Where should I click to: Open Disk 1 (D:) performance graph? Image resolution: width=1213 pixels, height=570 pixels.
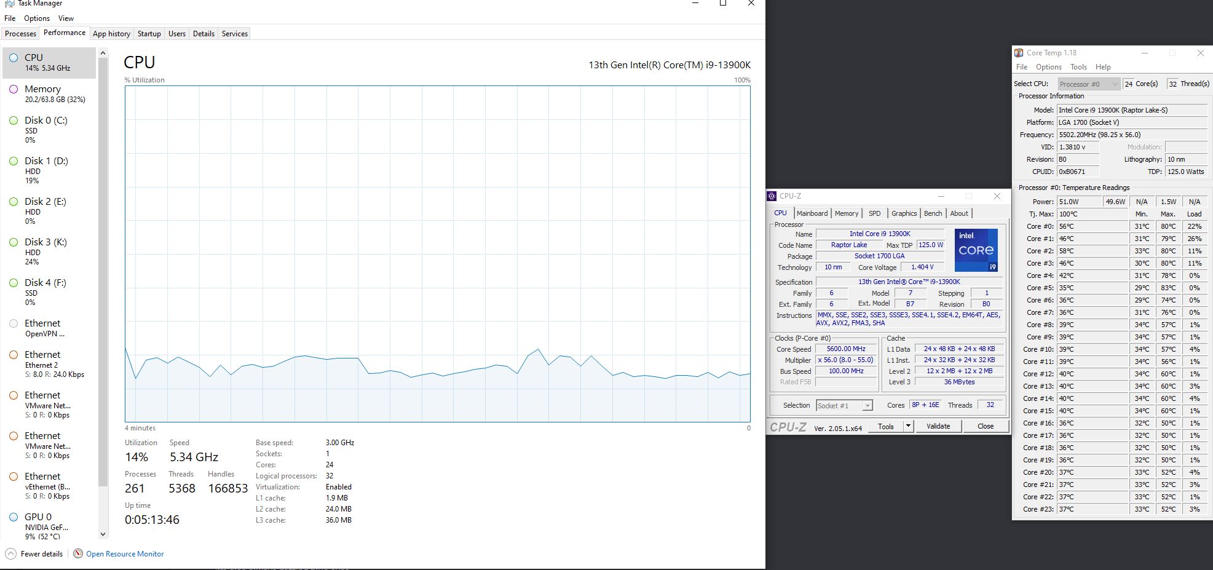(x=49, y=170)
